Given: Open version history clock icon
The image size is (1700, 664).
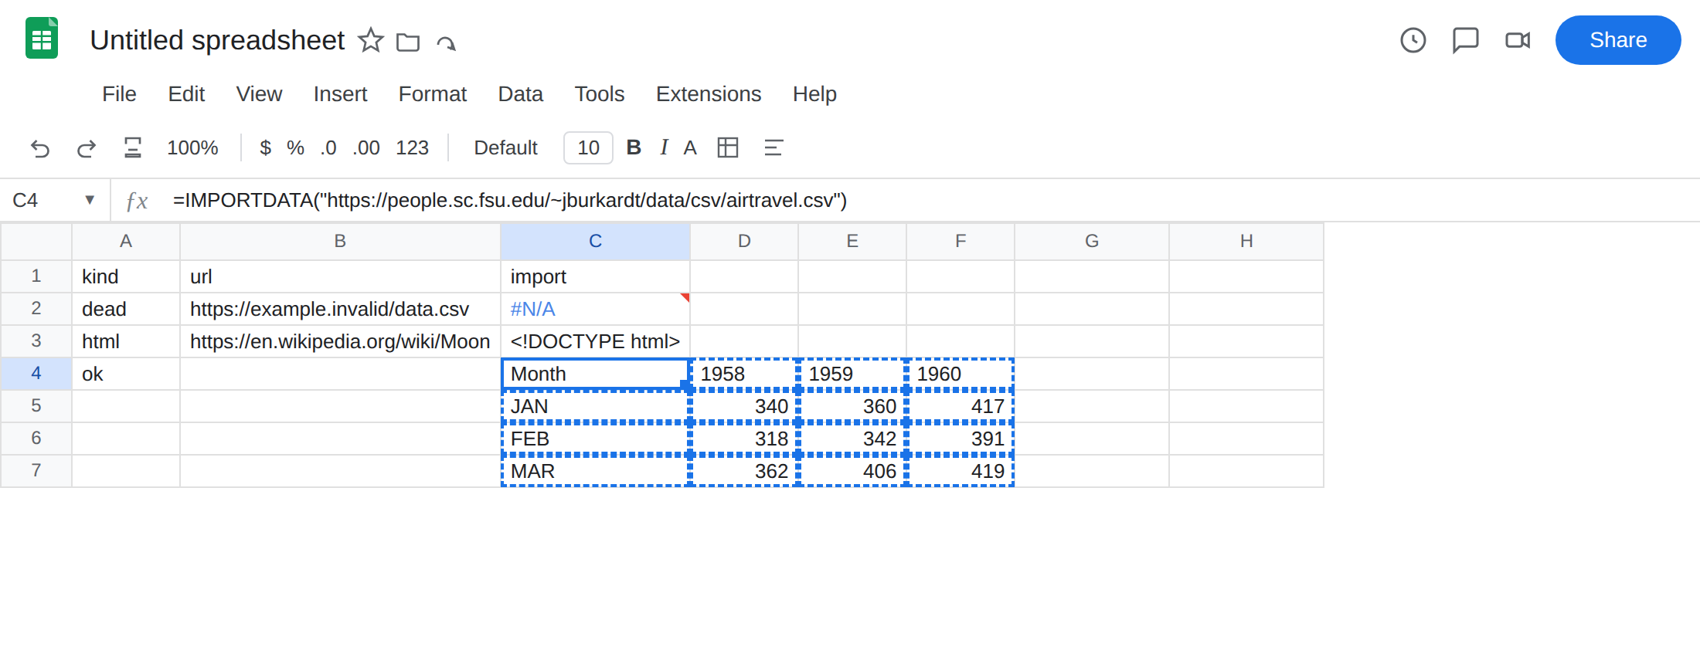Looking at the screenshot, I should click(1413, 40).
